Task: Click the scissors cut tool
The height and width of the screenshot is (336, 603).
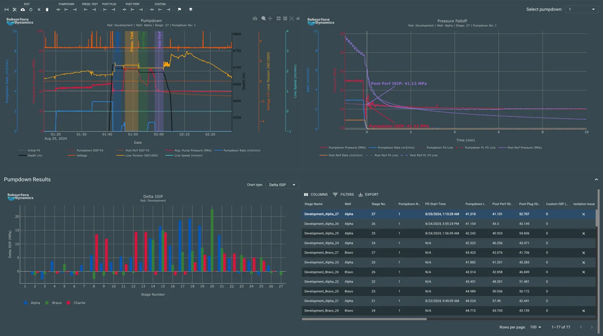Action: coord(15,9)
